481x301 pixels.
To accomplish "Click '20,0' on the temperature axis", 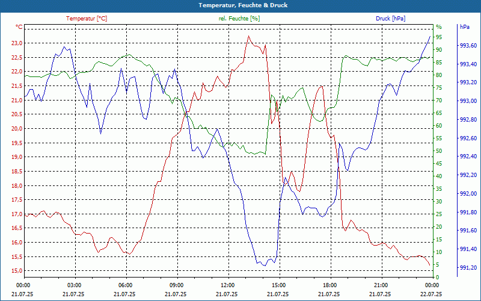I will pyautogui.click(x=17, y=129).
